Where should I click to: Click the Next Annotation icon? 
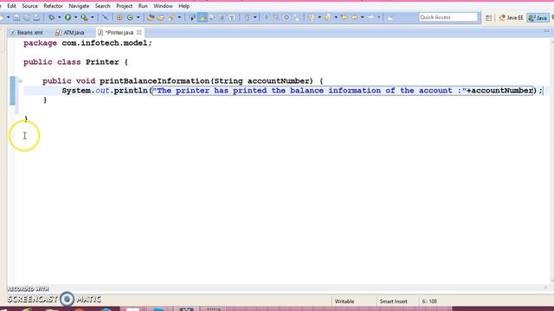311,17
